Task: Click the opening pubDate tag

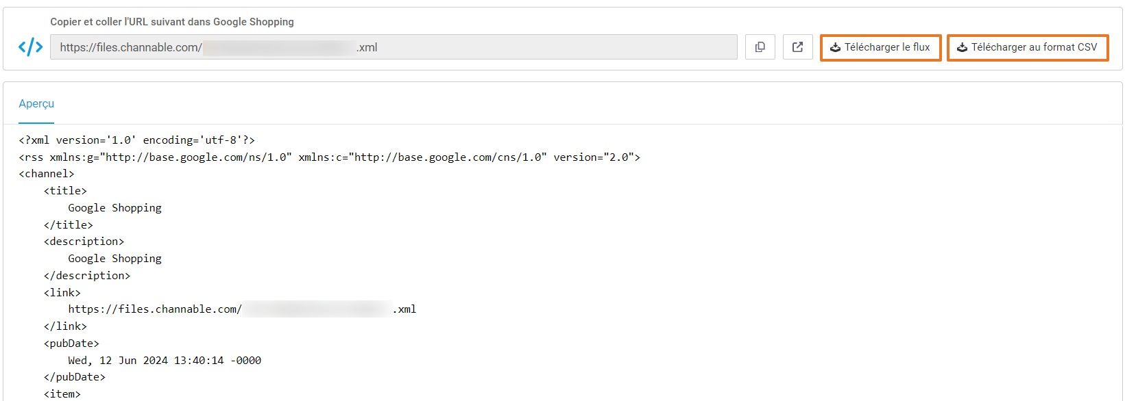Action: [71, 344]
